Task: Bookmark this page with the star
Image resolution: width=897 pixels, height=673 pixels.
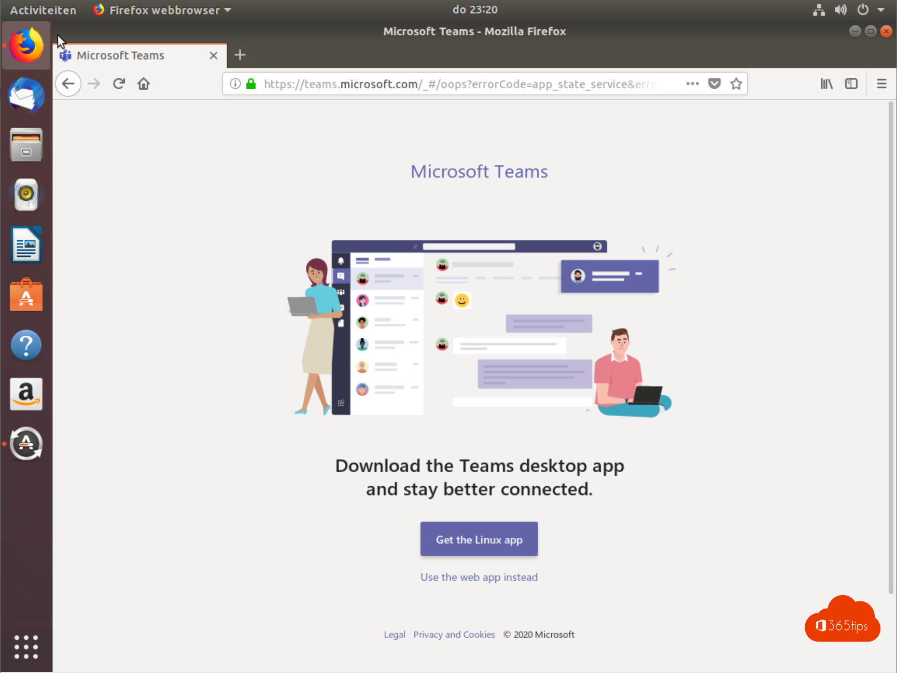Action: (736, 84)
